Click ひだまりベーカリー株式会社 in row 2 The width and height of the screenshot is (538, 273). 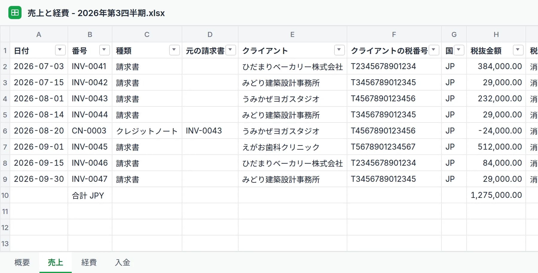tap(293, 66)
